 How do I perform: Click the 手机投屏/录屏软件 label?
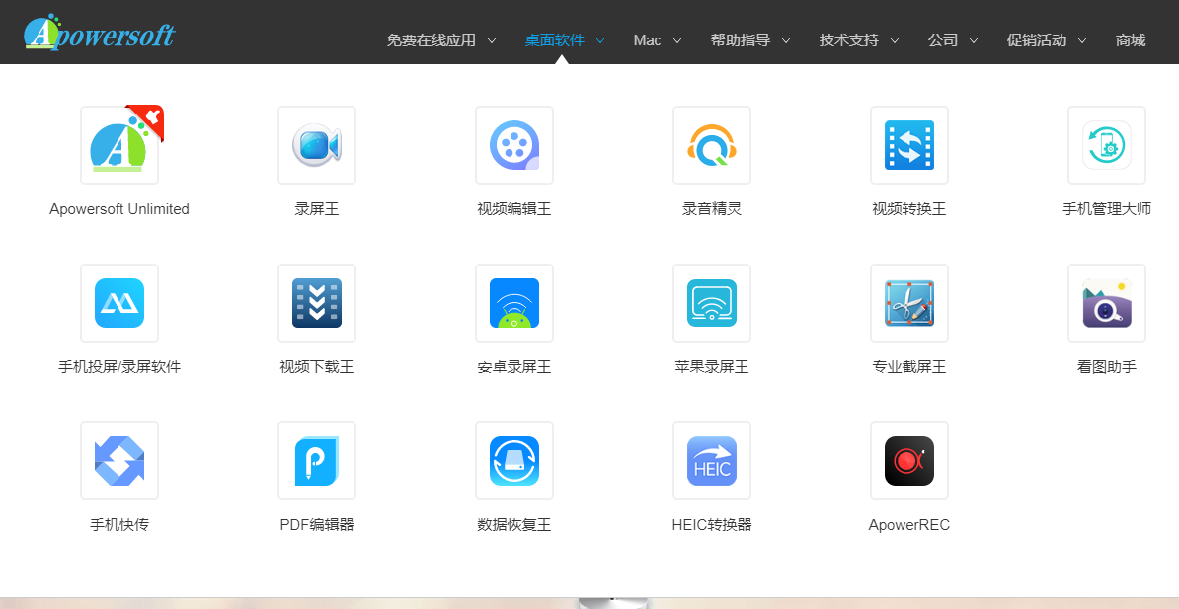click(119, 367)
